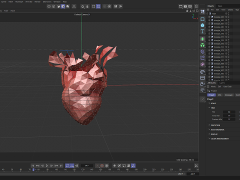Click the viewport zoom icon
This screenshot has width=240, height=180.
(190, 11)
